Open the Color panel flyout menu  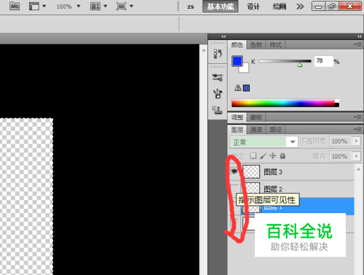tap(357, 44)
